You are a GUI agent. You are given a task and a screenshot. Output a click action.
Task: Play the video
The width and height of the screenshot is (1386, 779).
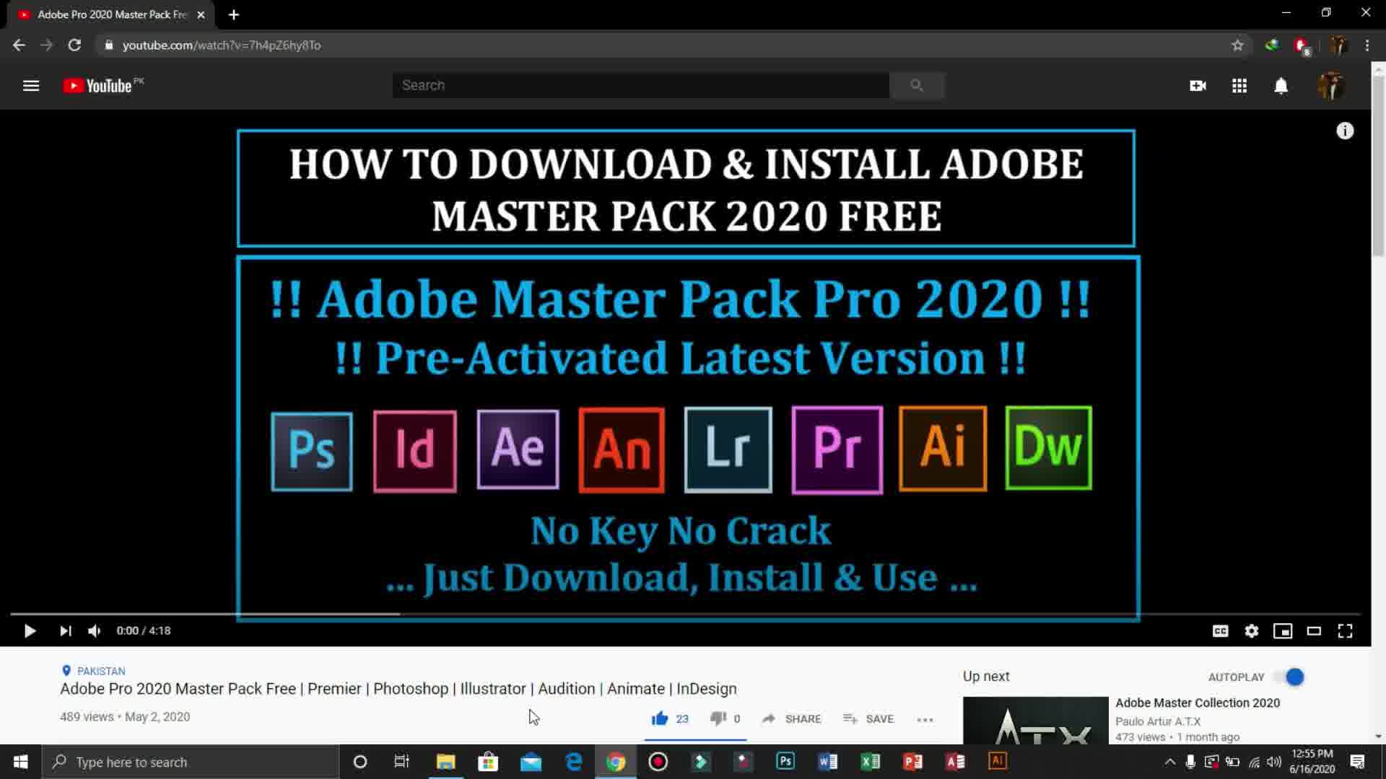30,631
